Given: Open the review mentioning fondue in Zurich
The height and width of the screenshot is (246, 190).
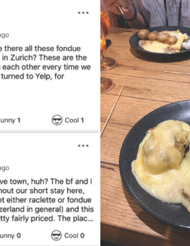Looking at the screenshot, I should [x=45, y=62].
